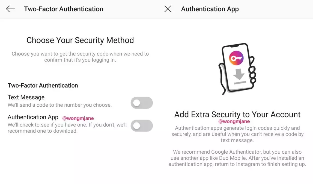Enable the Text Message toggle
This screenshot has width=313, height=184.
click(x=142, y=103)
